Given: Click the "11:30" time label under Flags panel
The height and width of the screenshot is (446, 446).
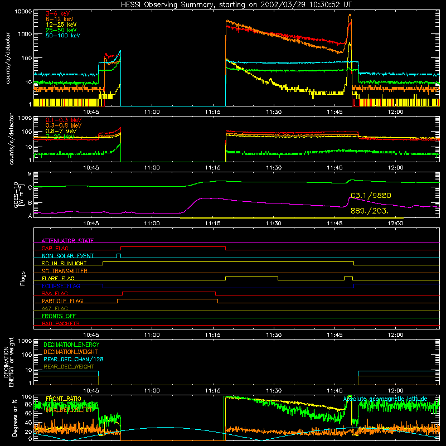Looking at the screenshot, I should [274, 334].
